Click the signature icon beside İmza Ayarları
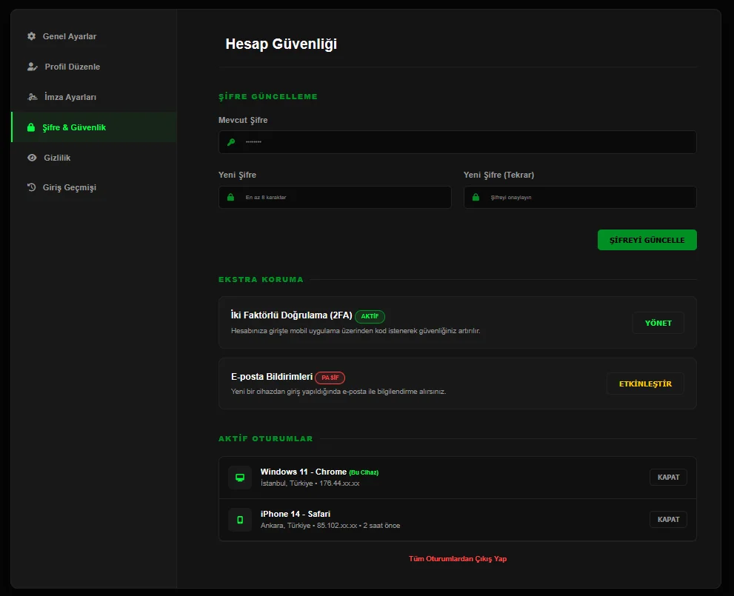This screenshot has width=734, height=596. click(32, 97)
